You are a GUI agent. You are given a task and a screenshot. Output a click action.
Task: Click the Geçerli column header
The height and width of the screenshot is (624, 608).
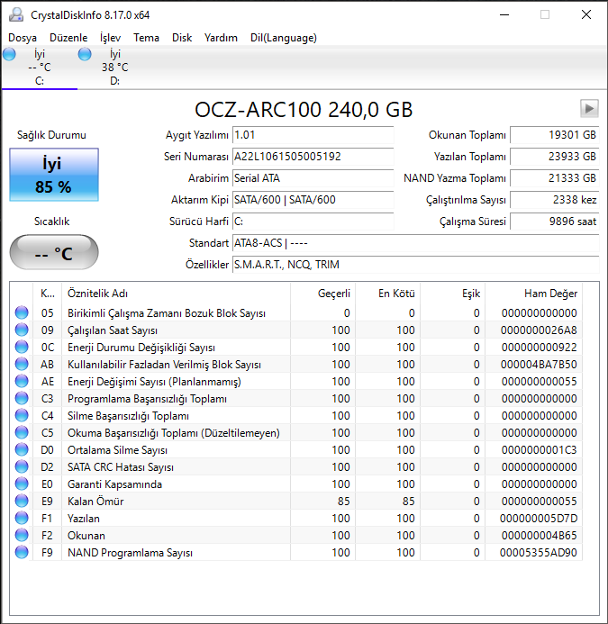tap(322, 294)
